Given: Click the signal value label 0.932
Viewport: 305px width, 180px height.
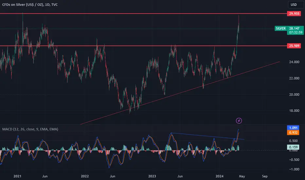Looking at the screenshot, I should coord(293,133).
